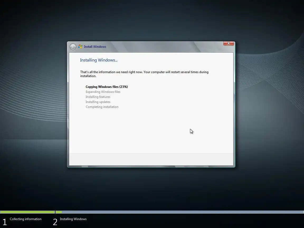Click the green Collecting information progress bar
The image size is (304, 228).
click(27, 212)
